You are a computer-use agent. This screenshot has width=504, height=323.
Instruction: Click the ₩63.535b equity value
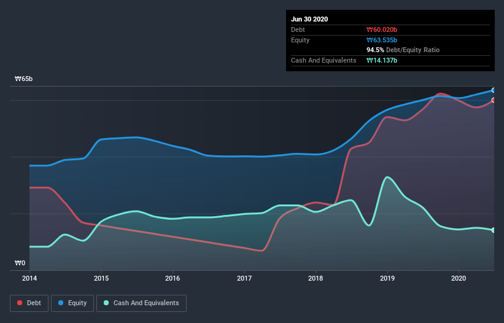click(382, 40)
